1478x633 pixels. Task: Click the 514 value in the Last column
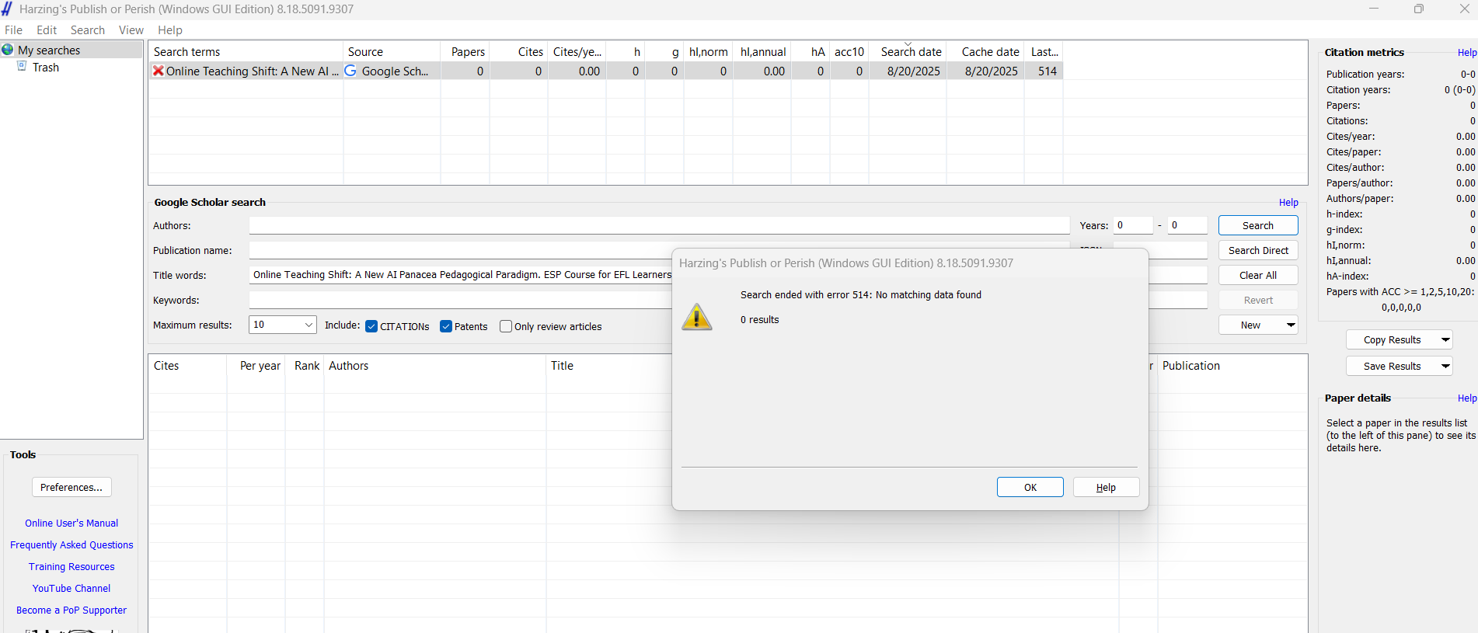pyautogui.click(x=1047, y=71)
